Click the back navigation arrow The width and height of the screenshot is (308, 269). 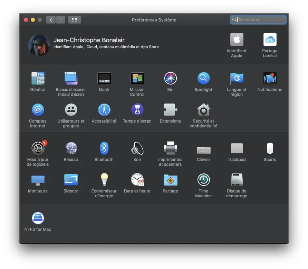tap(51, 20)
